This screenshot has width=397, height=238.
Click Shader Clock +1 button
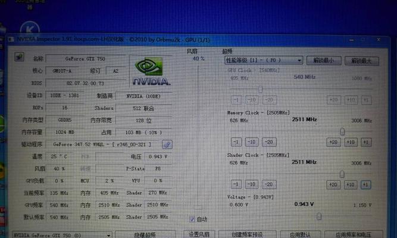point(366,184)
